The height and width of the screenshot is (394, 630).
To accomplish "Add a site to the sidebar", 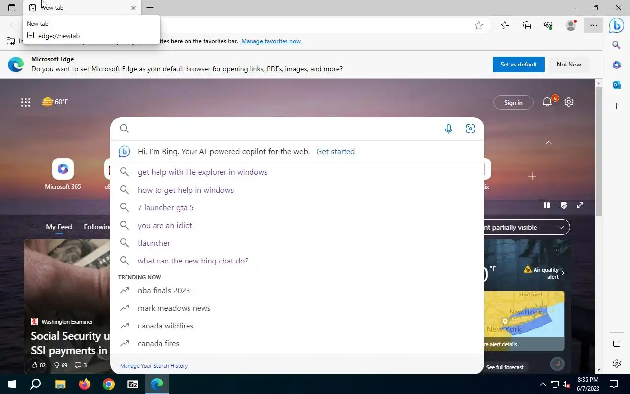I will click(x=616, y=106).
